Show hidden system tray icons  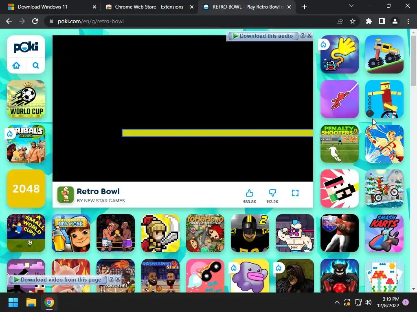pos(337,302)
